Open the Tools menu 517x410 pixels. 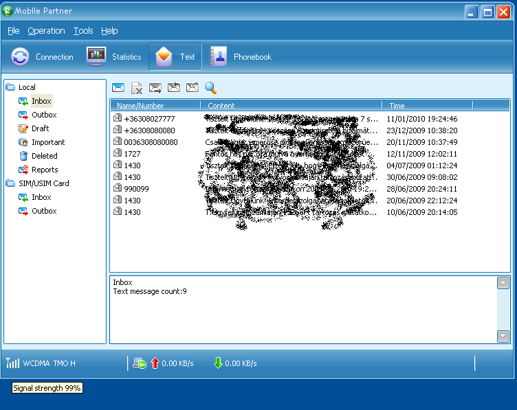coord(83,31)
